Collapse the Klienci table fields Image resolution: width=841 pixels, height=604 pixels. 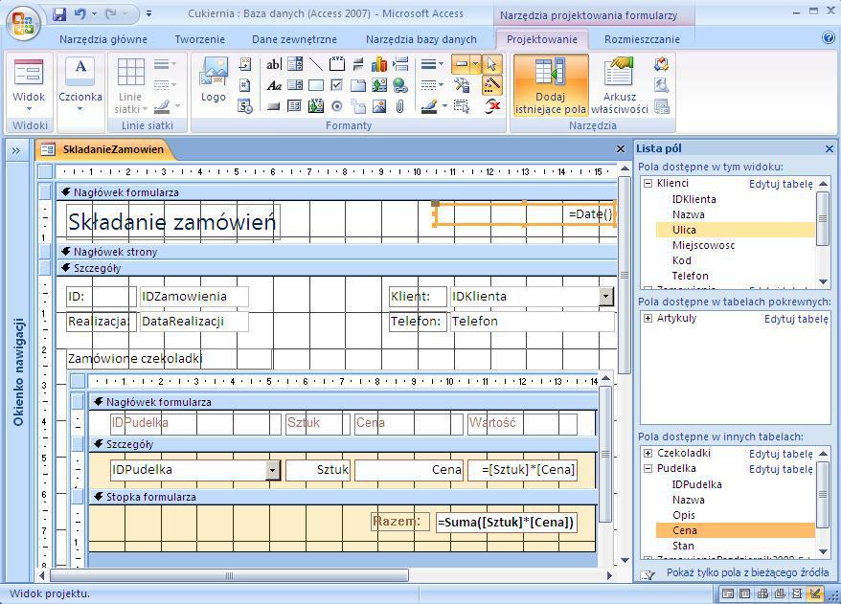pos(648,183)
